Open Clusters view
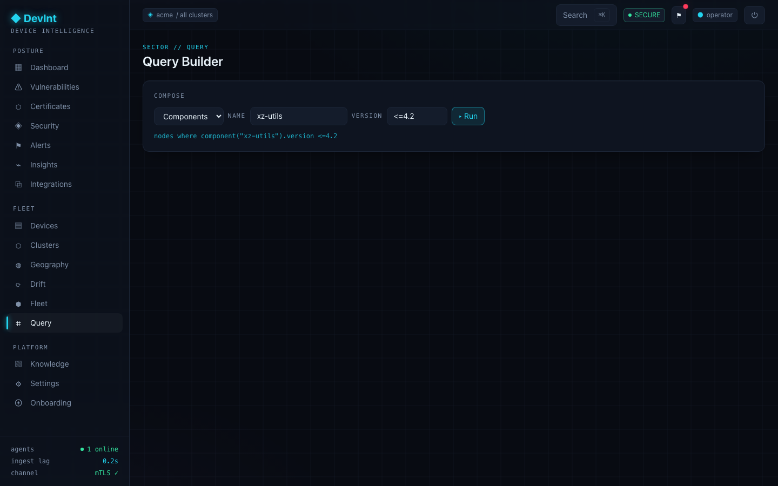778x486 pixels. point(64,245)
